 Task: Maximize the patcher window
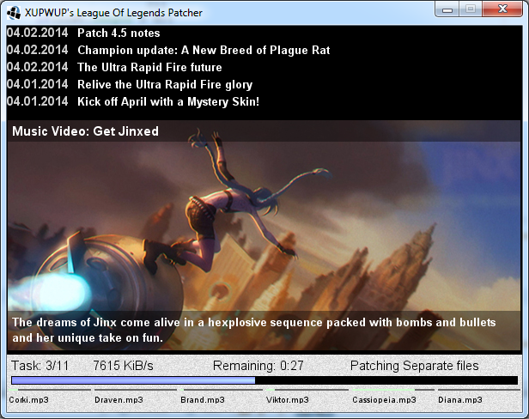click(471, 9)
